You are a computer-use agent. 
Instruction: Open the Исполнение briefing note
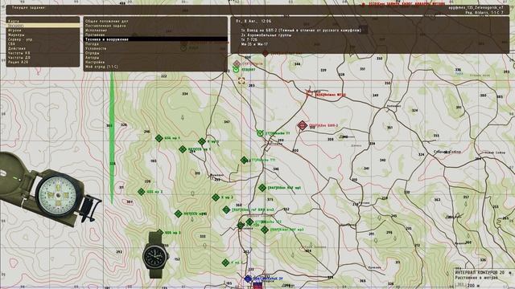pos(96,31)
